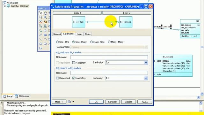Click the Entity 2 button
Viewport: 204px width, 115px height.
pos(127,13)
